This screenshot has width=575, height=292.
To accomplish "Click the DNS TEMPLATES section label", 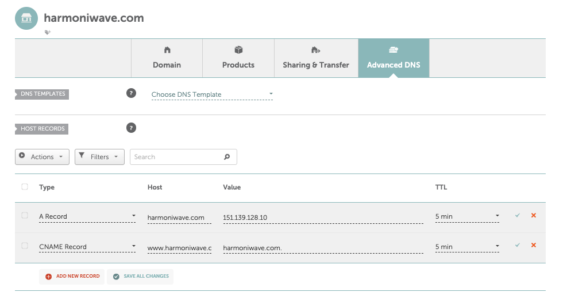I will coord(42,94).
